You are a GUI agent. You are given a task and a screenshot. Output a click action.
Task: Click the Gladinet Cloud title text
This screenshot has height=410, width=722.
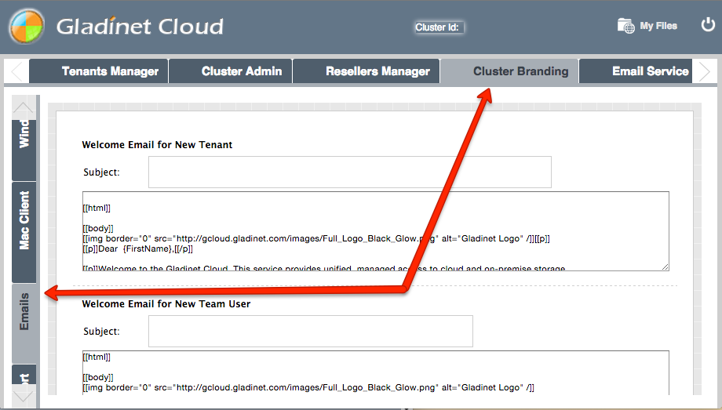(x=140, y=26)
